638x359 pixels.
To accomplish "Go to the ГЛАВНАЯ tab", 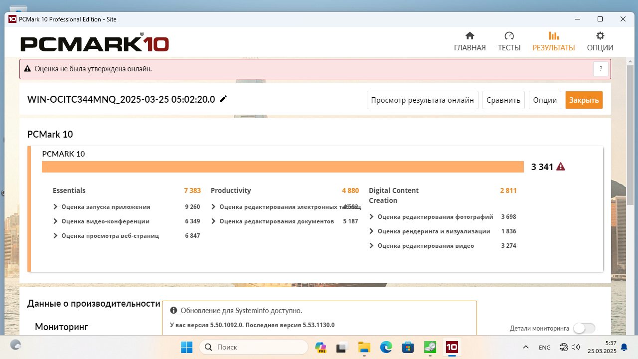I will tap(470, 42).
